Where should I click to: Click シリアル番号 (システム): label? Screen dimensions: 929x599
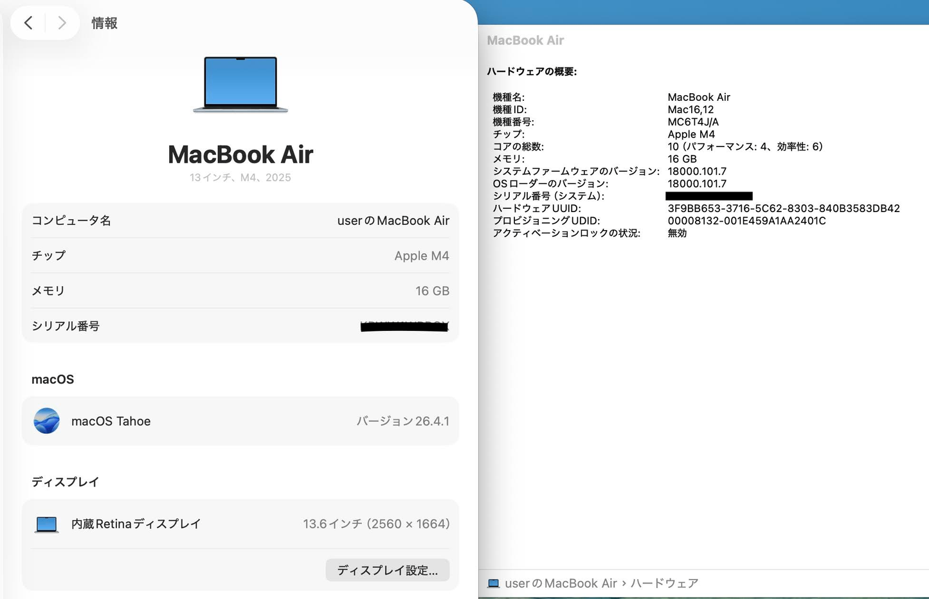548,196
